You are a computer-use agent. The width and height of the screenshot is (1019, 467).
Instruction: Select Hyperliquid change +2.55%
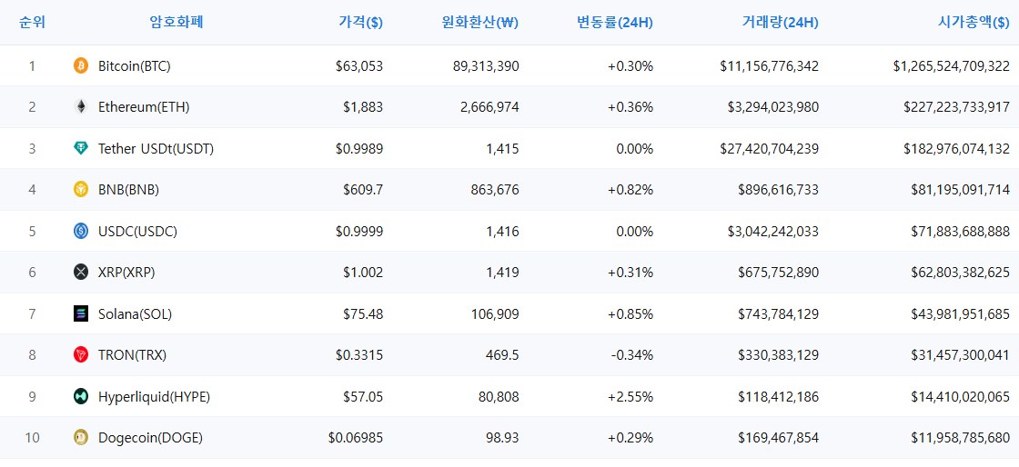(631, 396)
